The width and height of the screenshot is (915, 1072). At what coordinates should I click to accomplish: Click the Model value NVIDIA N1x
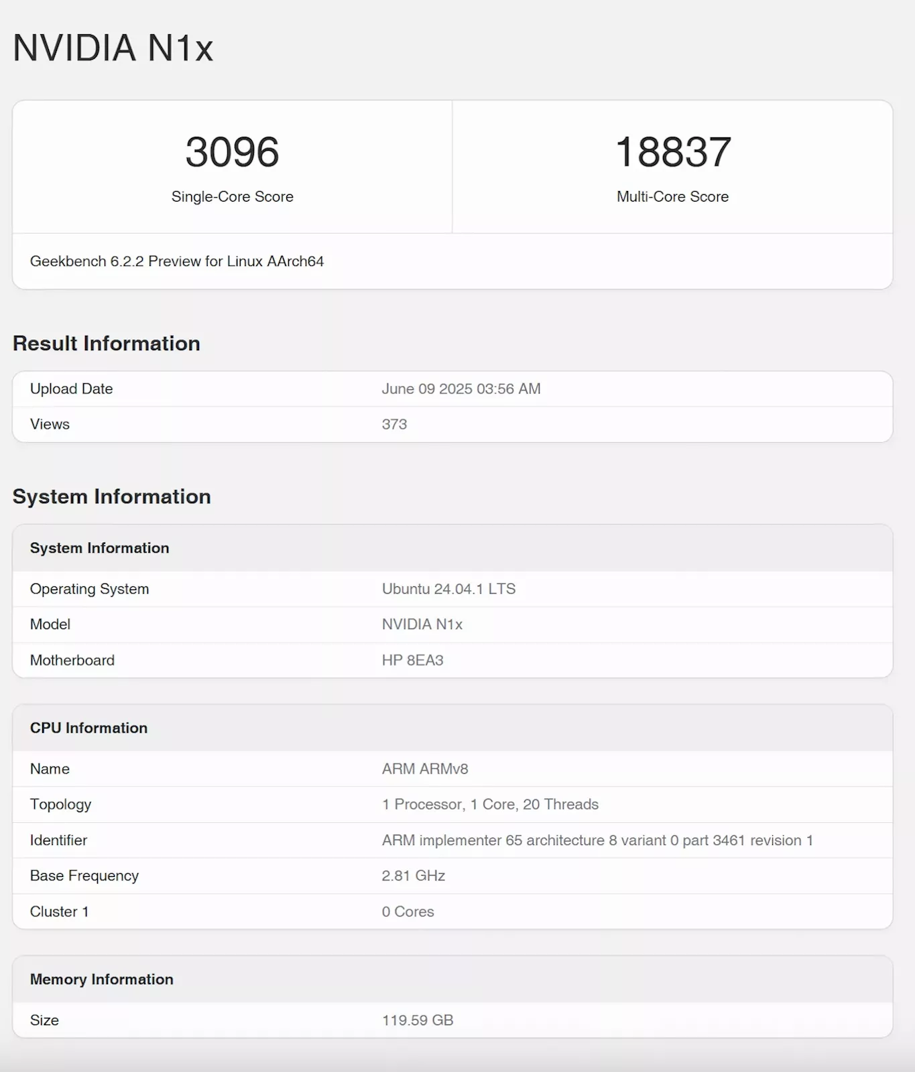[x=422, y=624]
